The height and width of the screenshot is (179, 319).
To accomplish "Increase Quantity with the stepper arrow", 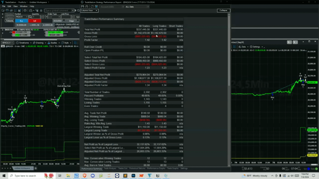I will click(x=41, y=16).
